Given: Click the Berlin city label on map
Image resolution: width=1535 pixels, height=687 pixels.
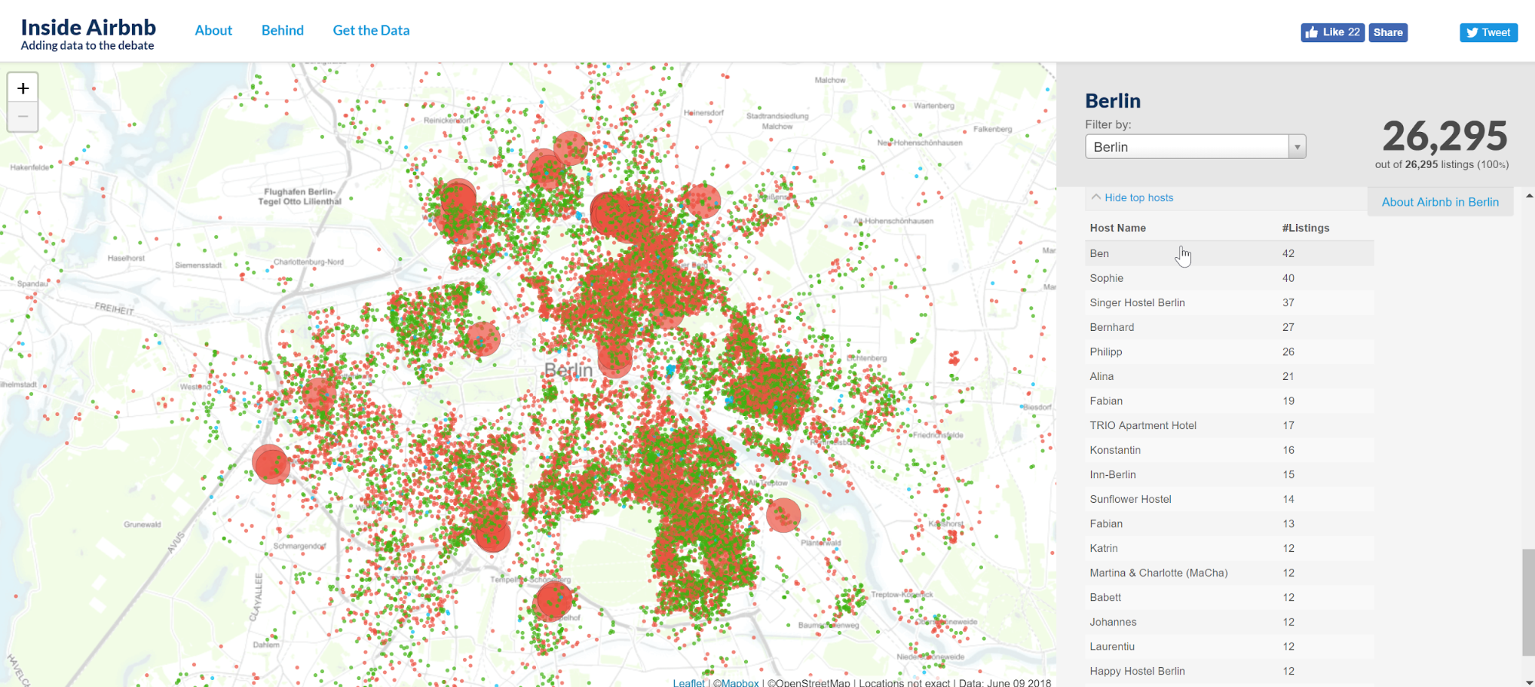Looking at the screenshot, I should [x=568, y=370].
